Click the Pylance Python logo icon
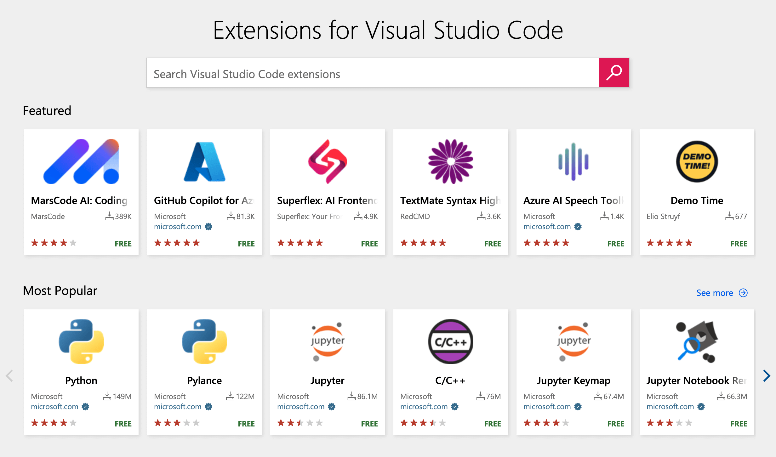 [x=204, y=341]
